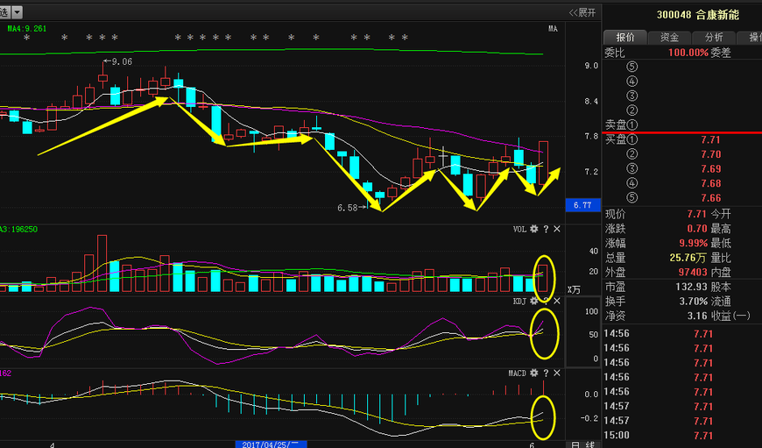This screenshot has height=448, width=762.
Task: Switch to the 分析 tab
Action: coord(714,37)
